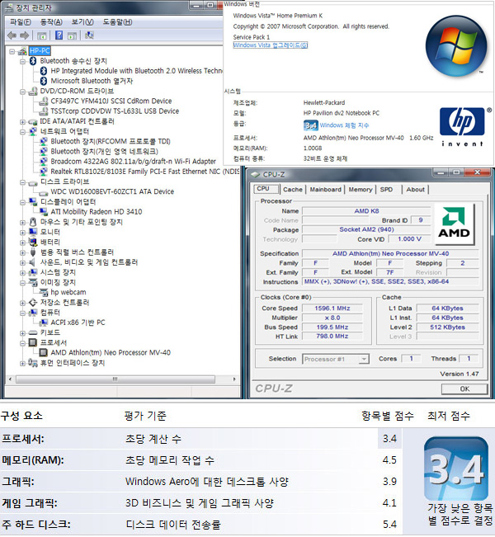
Task: Click the horizontal scrollbar in Device Manager
Action: click(x=115, y=379)
